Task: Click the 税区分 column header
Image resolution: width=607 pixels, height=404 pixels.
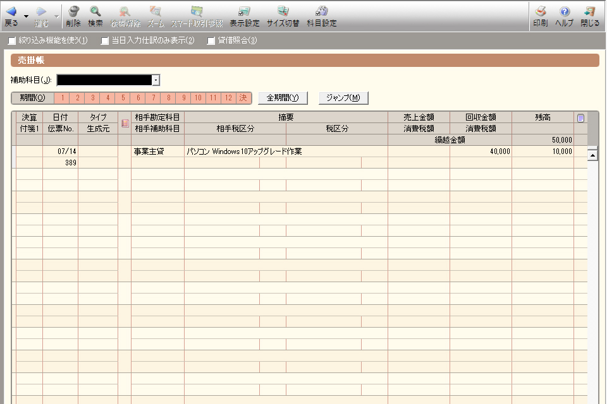Action: pyautogui.click(x=337, y=129)
